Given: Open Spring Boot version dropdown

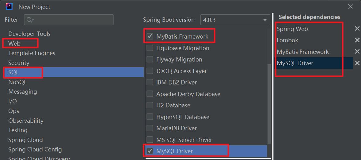Looking at the screenshot, I should pyautogui.click(x=235, y=20).
